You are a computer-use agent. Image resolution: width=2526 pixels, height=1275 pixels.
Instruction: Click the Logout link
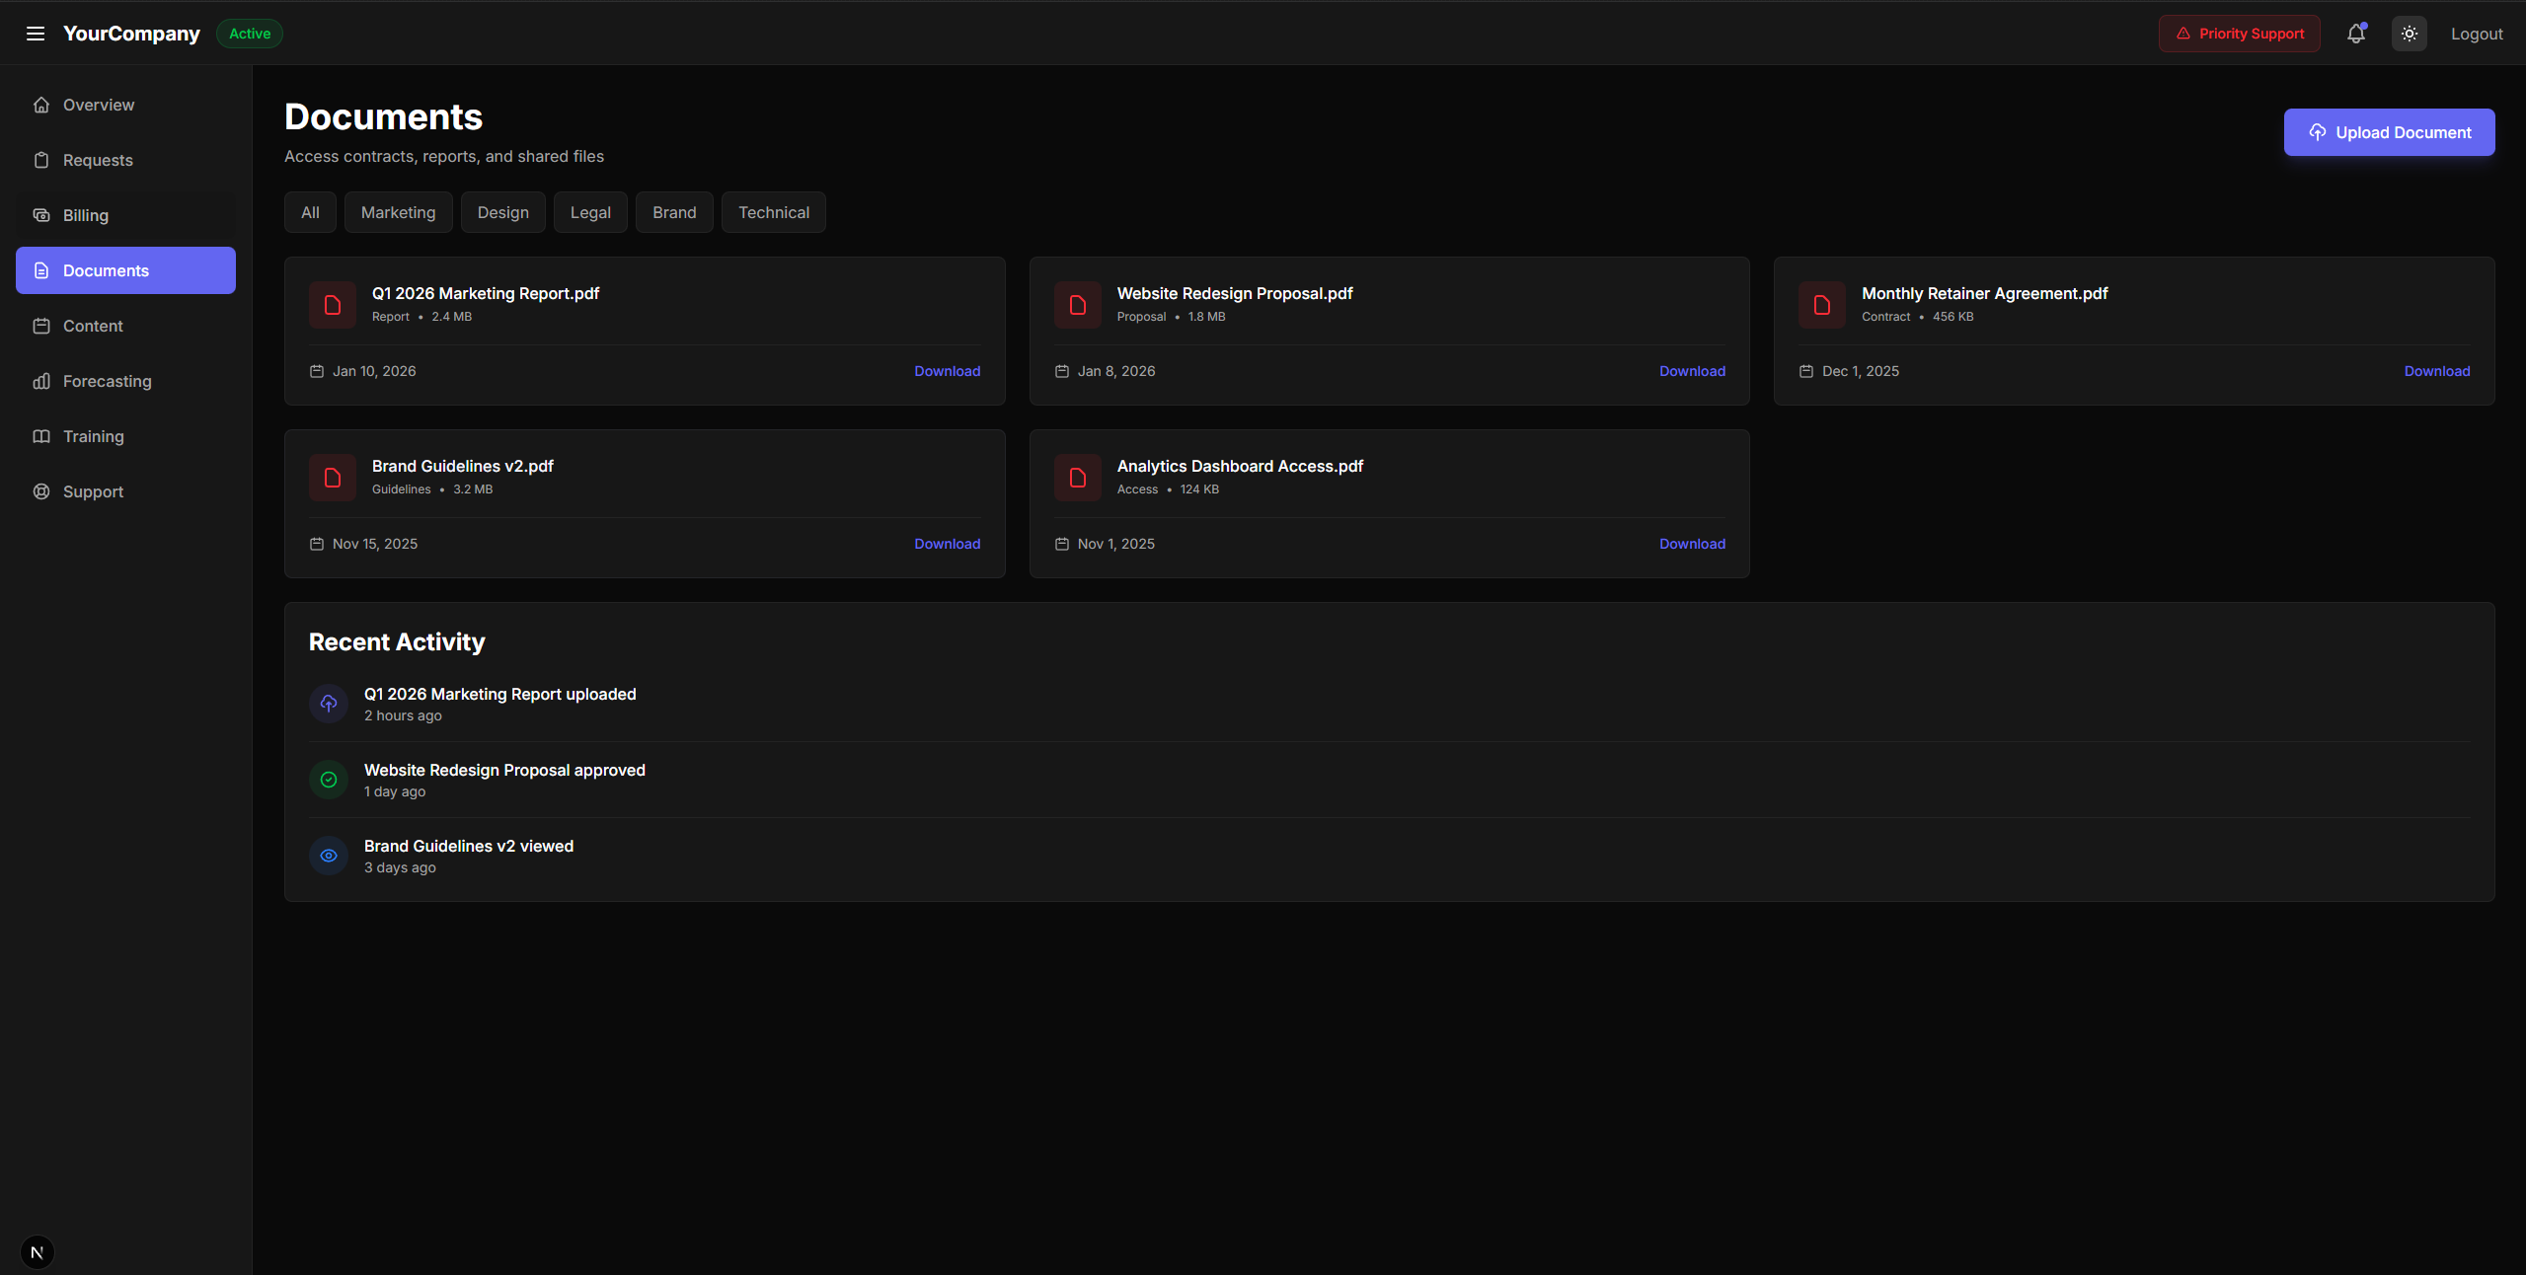2476,34
